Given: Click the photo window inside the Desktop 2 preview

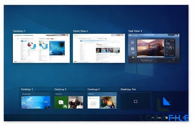Looking at the screenshot, I should [x=108, y=102].
